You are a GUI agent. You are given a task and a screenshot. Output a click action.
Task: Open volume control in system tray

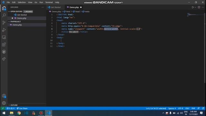click(x=182, y=113)
